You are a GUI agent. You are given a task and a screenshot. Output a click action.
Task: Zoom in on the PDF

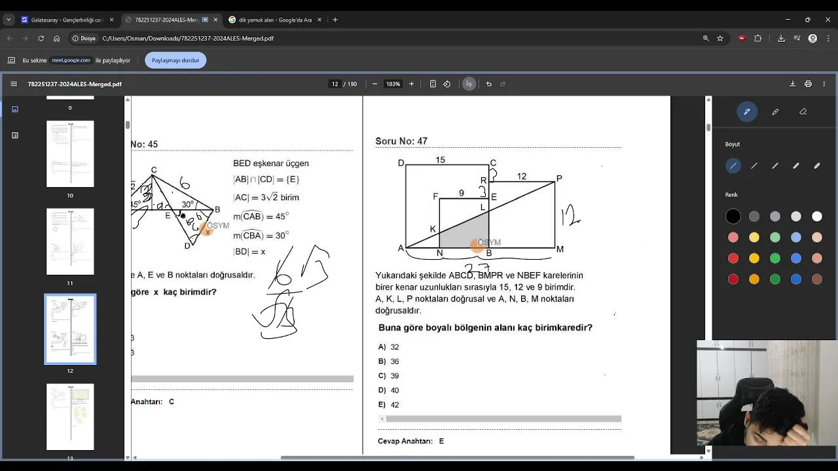click(411, 84)
